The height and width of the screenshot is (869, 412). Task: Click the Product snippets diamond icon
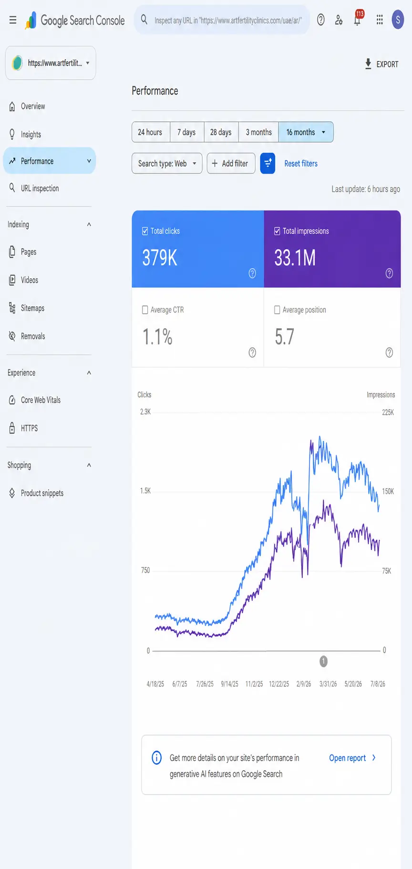12,493
